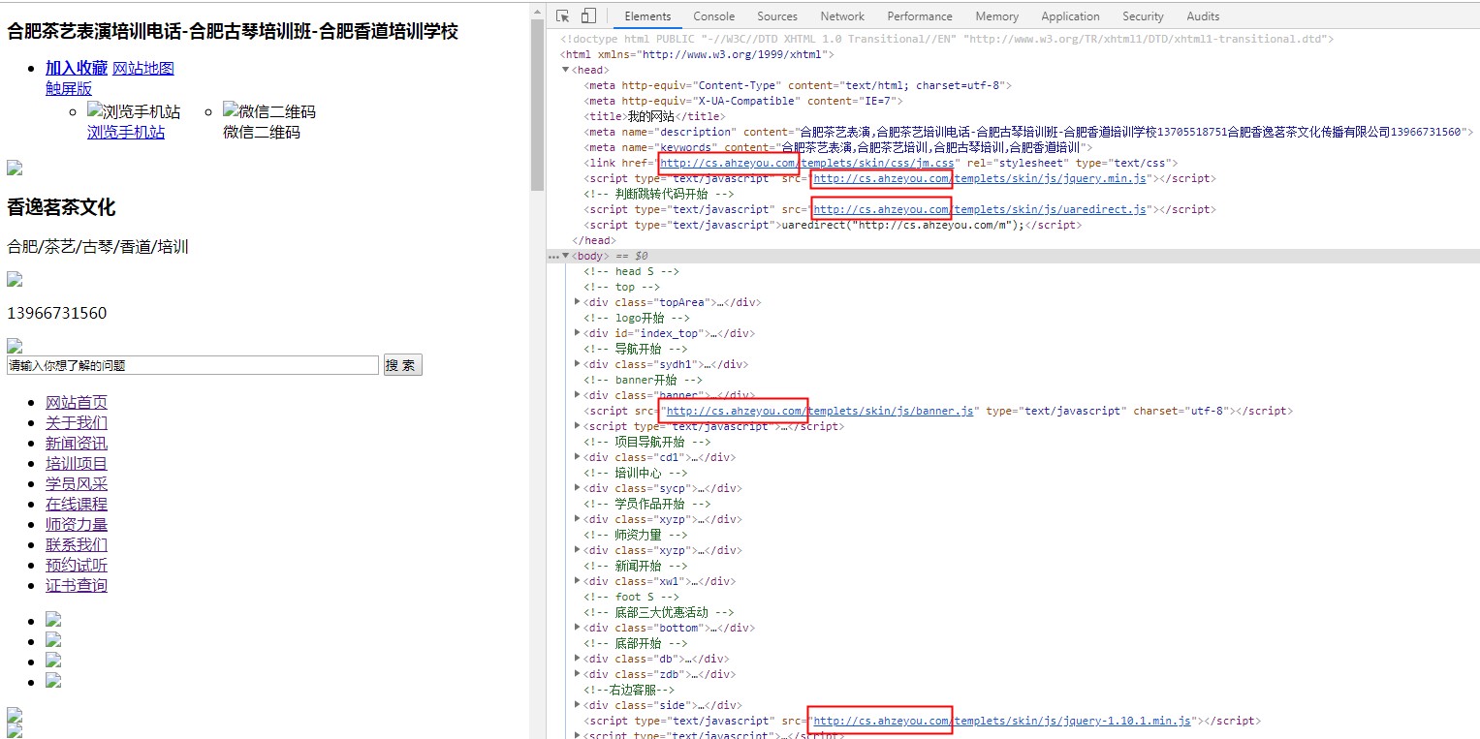Open the 培训项目 navigation link
1480x739 pixels.
(x=77, y=463)
